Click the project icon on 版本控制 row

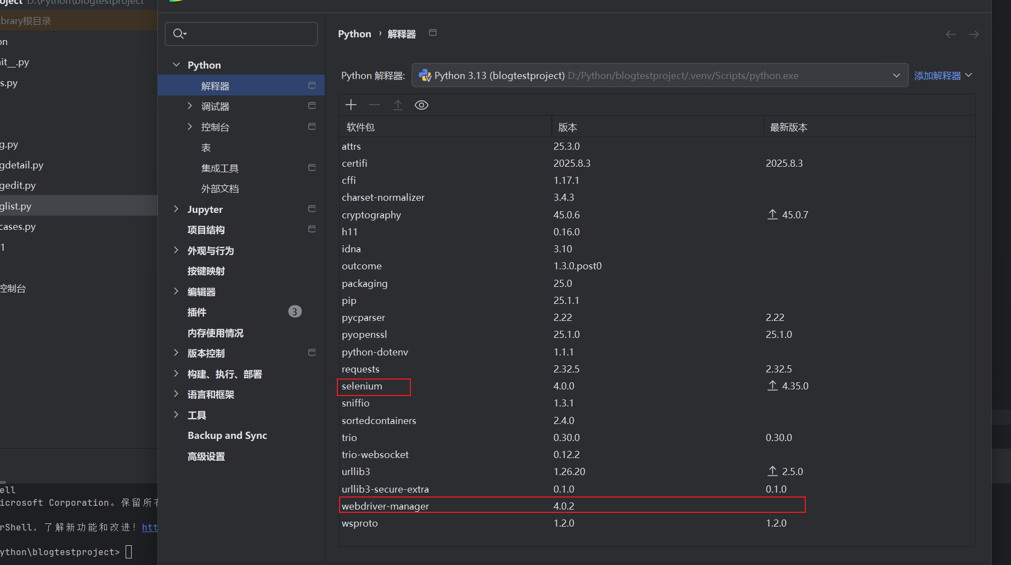(312, 352)
